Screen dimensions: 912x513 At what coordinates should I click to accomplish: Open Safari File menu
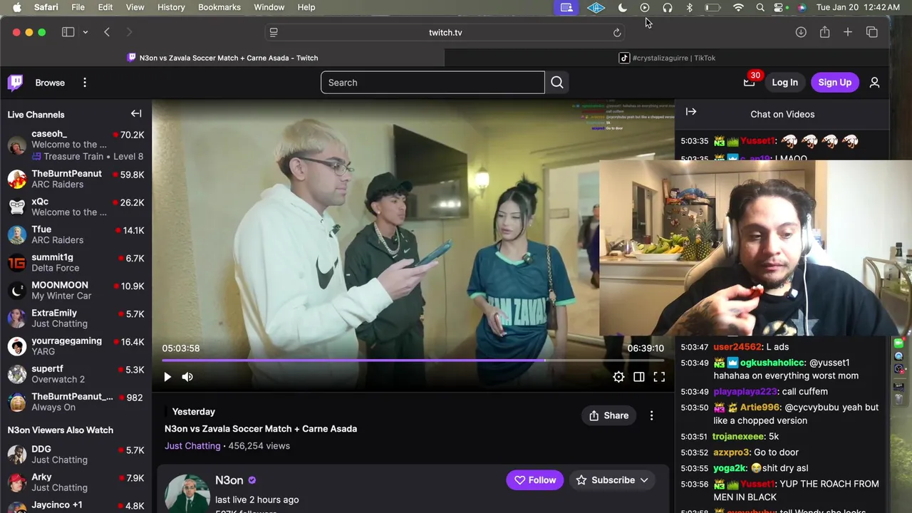(78, 7)
